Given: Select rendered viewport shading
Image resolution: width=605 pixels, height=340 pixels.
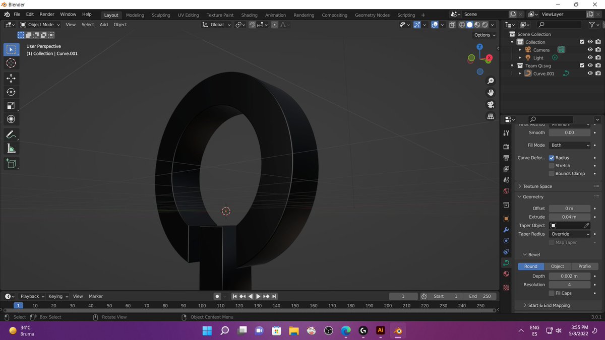Looking at the screenshot, I should [485, 24].
